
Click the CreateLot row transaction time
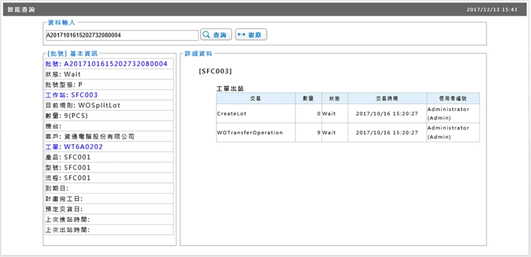tap(387, 114)
